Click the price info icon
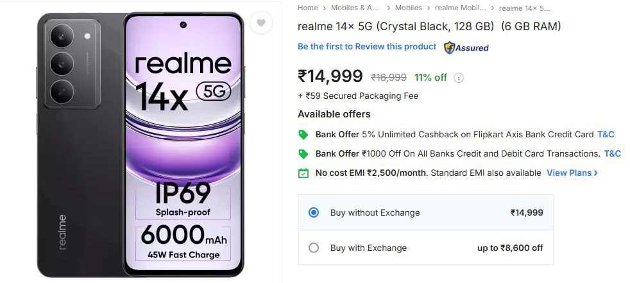Image resolution: width=630 pixels, height=283 pixels. (x=459, y=78)
